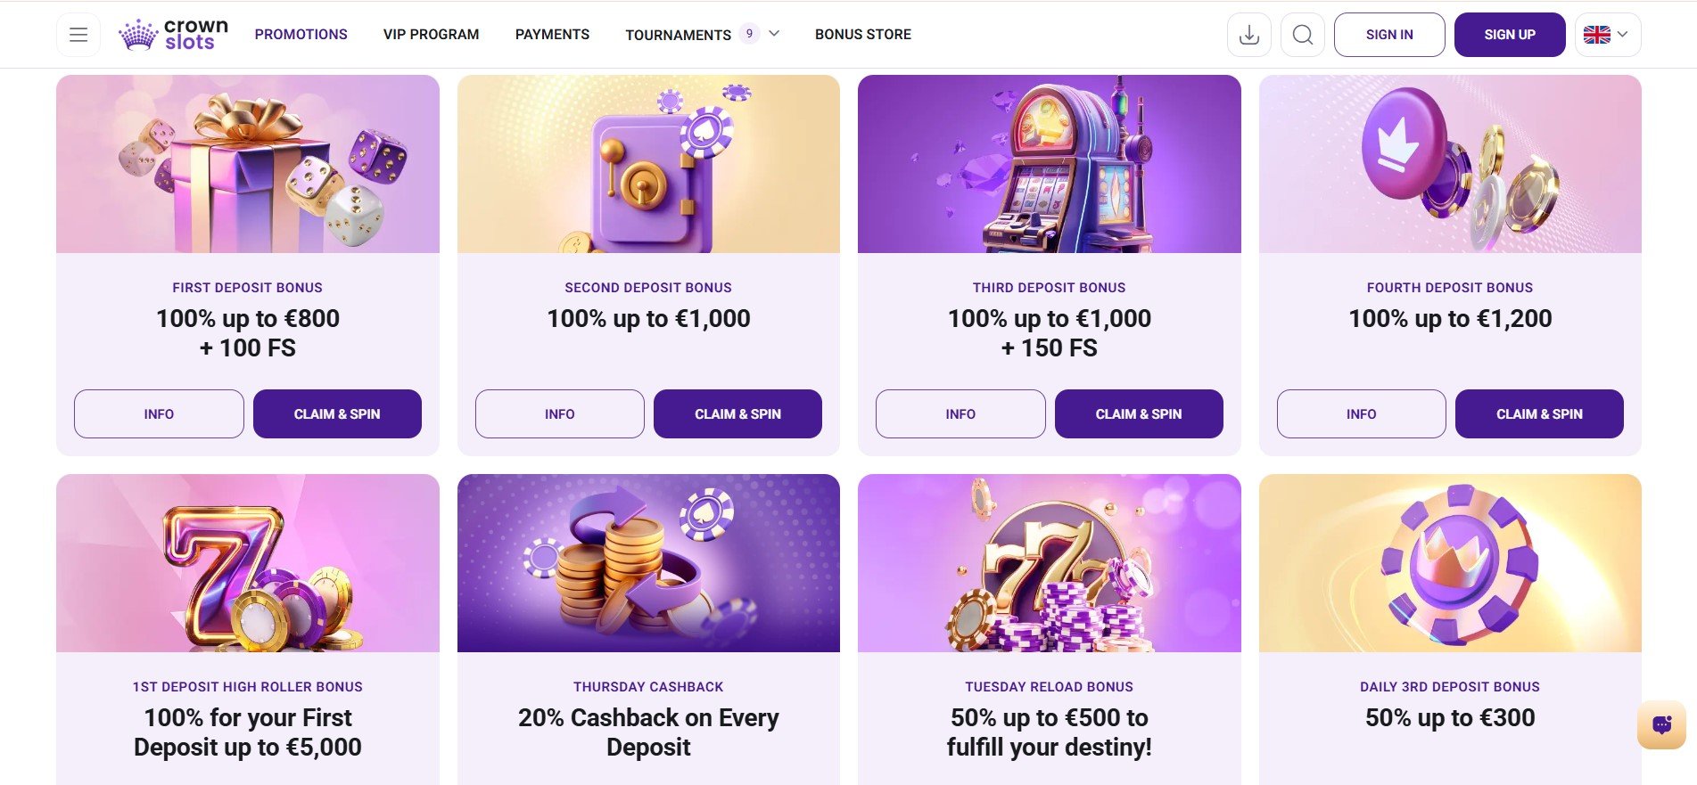The image size is (1697, 785).
Task: Open the live chat widget
Action: pos(1661,724)
